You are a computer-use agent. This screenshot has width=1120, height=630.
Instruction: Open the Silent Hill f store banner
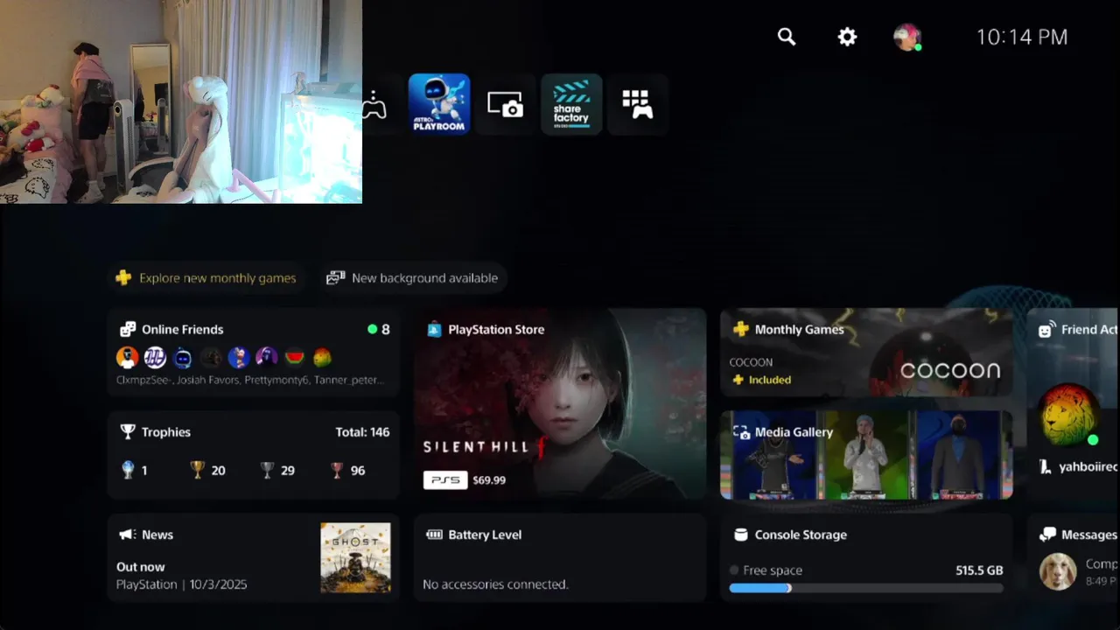pos(560,403)
